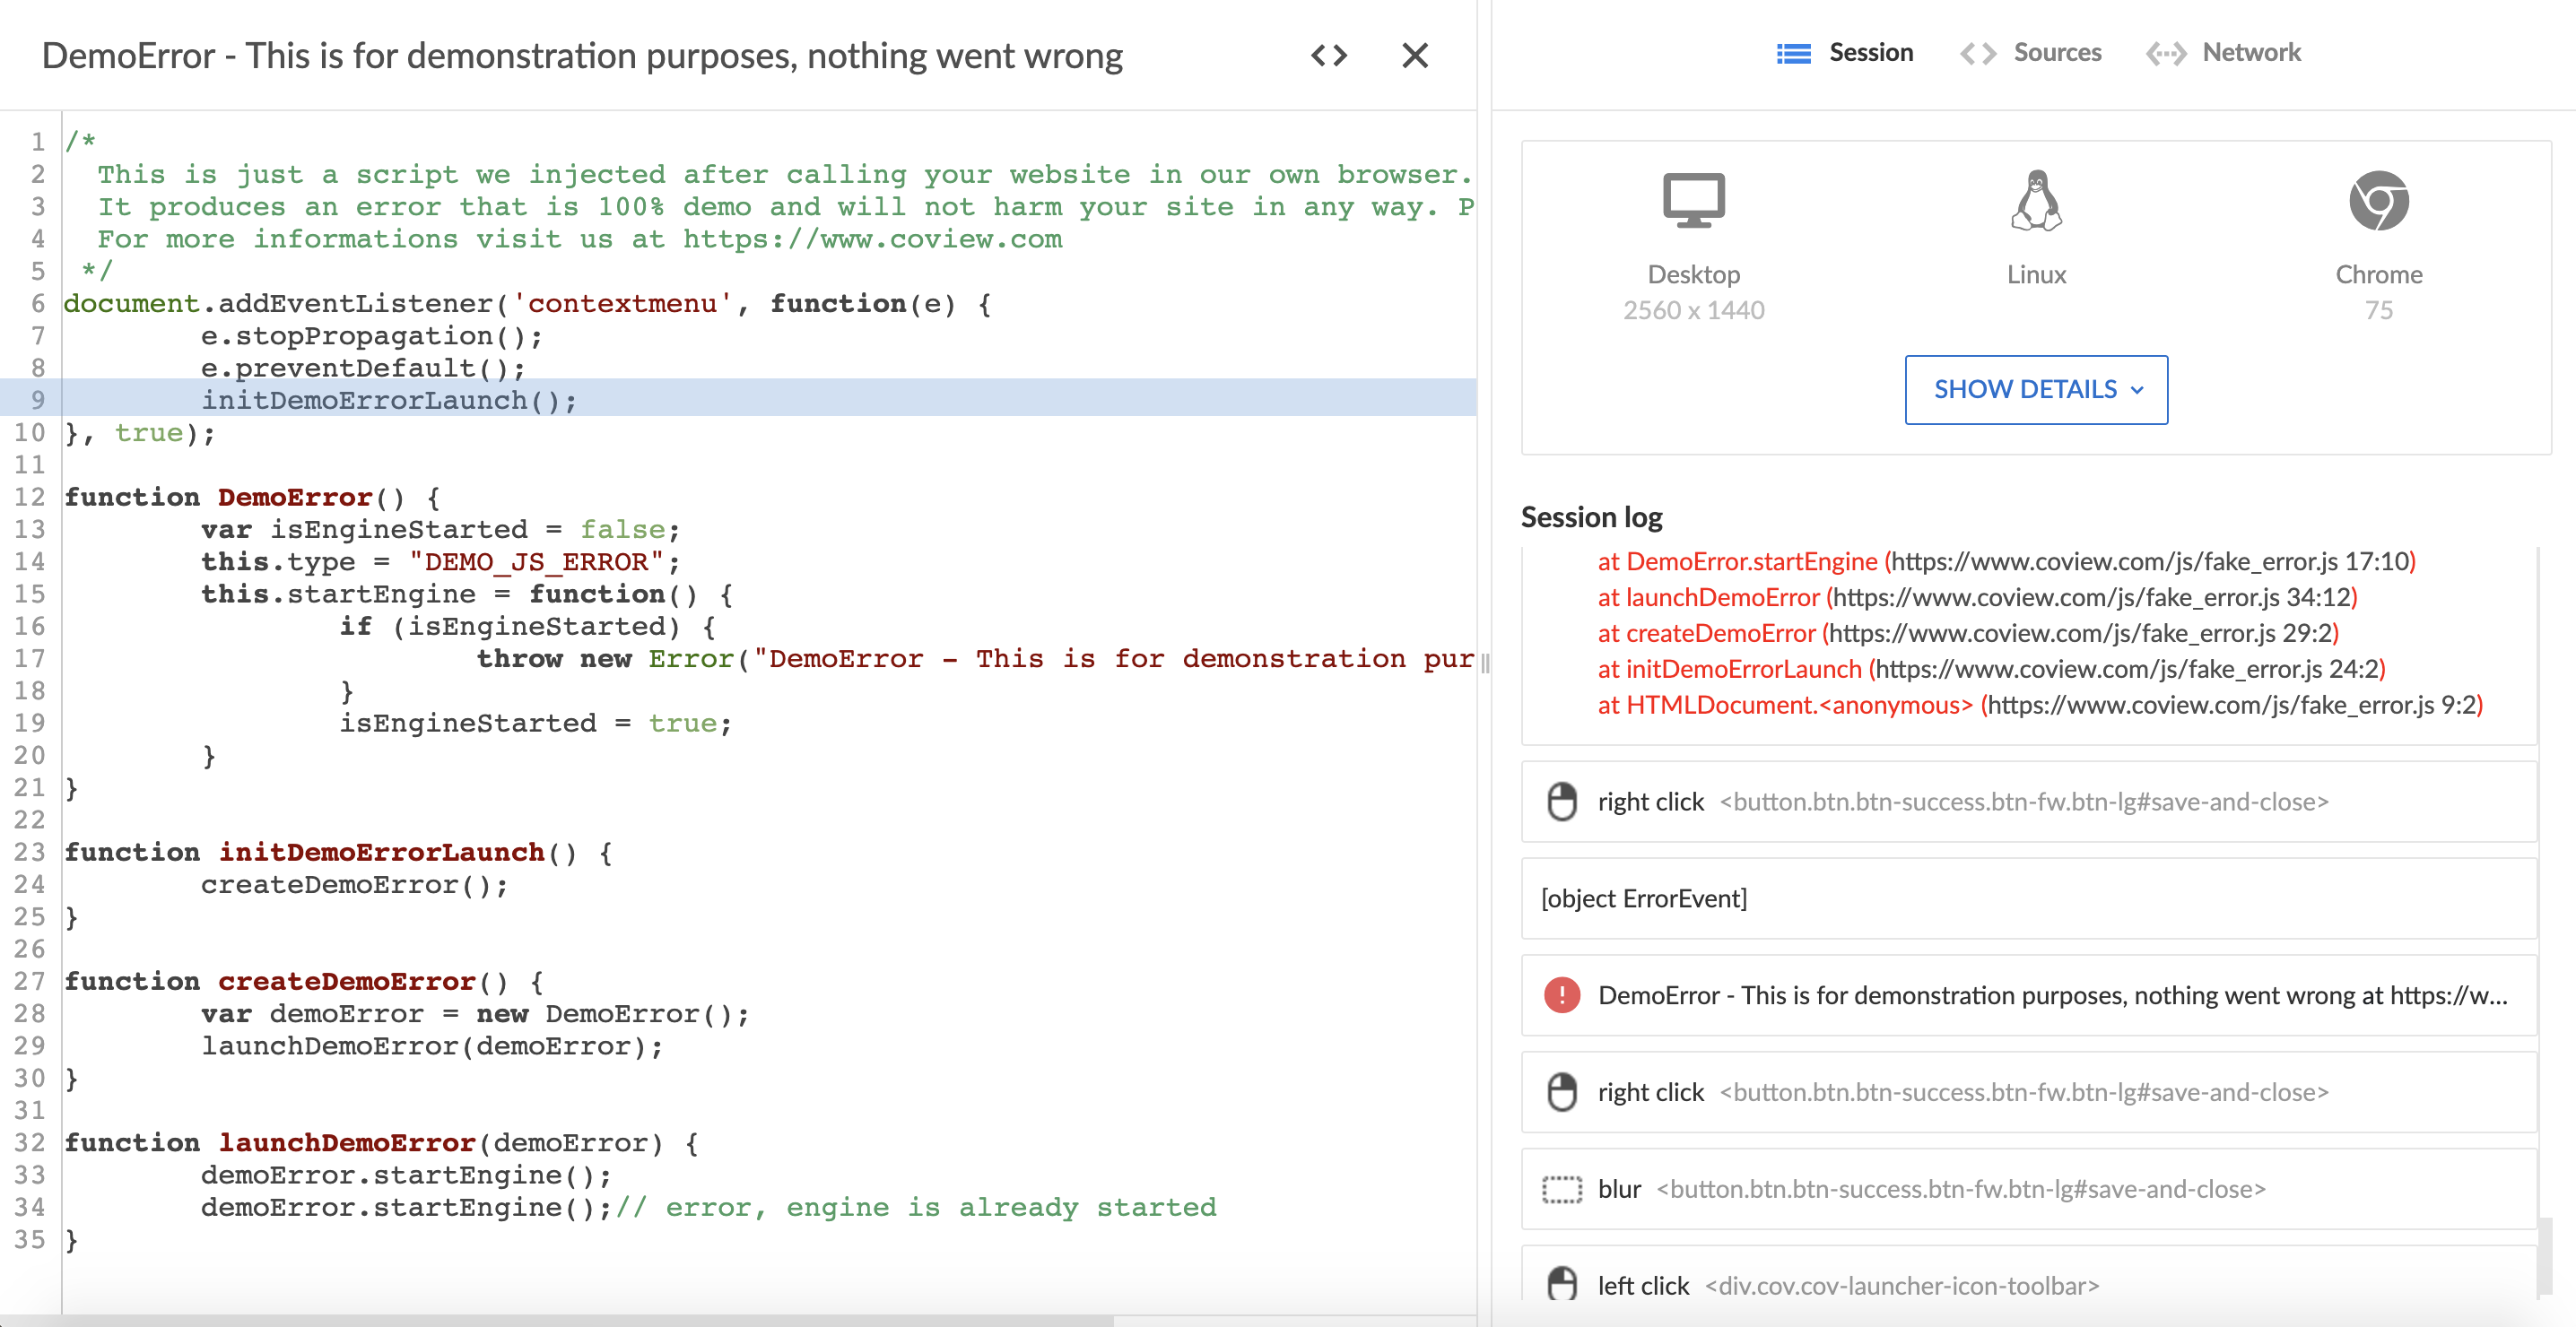The image size is (2576, 1327).
Task: Click the blur event dashed-box icon
Action: point(1562,1189)
